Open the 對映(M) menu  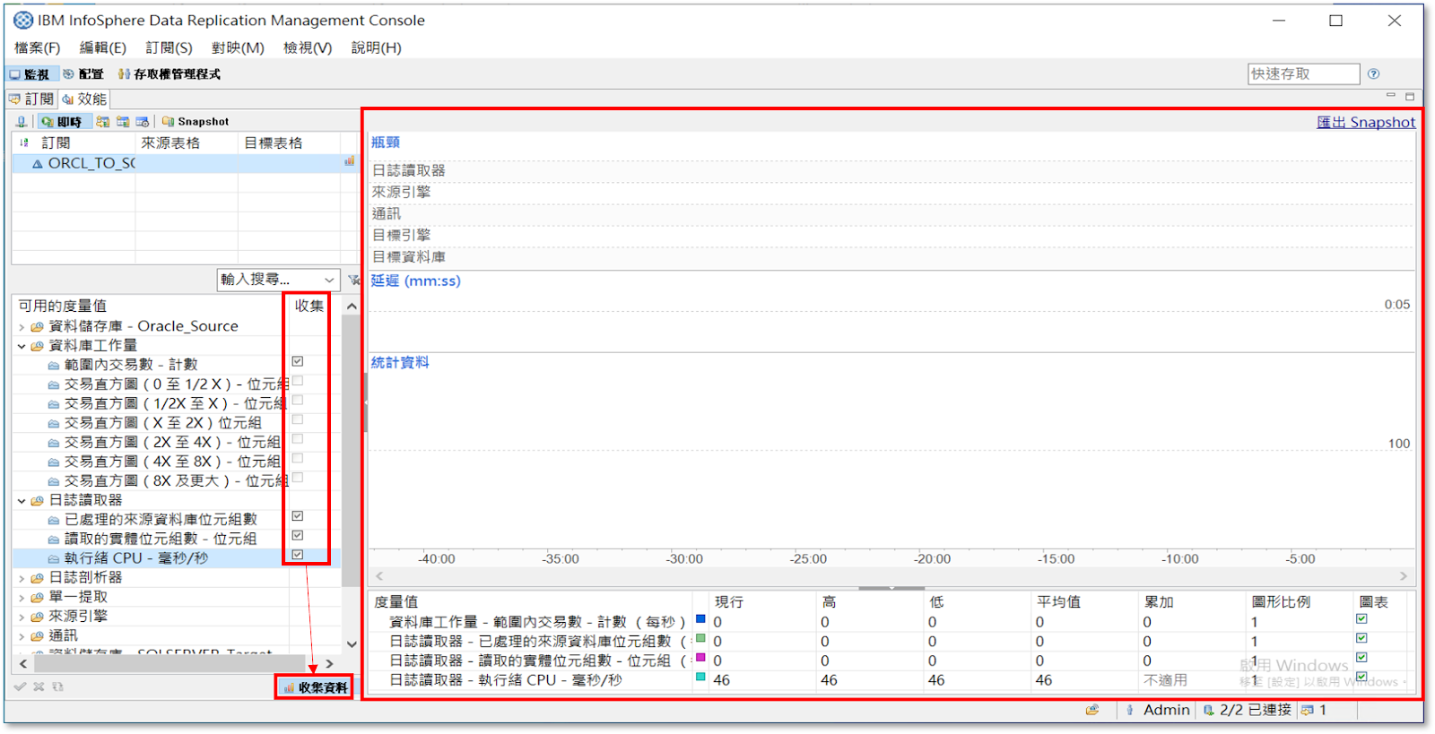[x=238, y=47]
